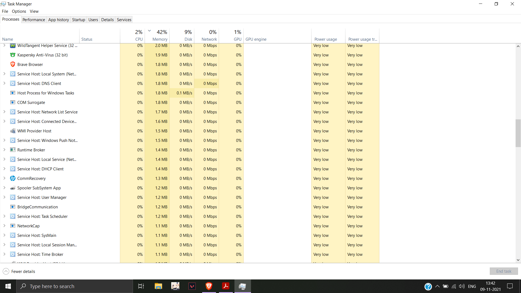Image resolution: width=521 pixels, height=293 pixels.
Task: Open File Explorer from the taskbar
Action: coord(158,286)
